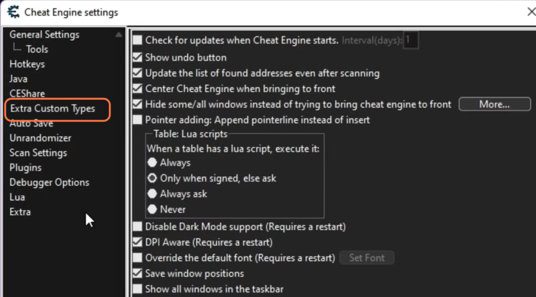The height and width of the screenshot is (297, 536).
Task: Click the Cheat Engine logo icon
Action: pyautogui.click(x=14, y=13)
